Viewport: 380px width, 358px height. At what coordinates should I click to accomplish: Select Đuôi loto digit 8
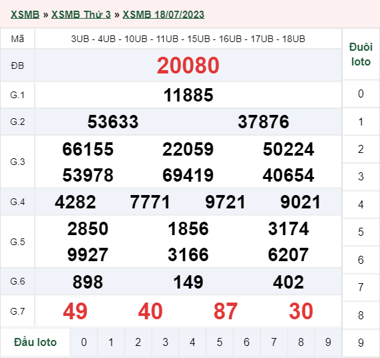(361, 315)
